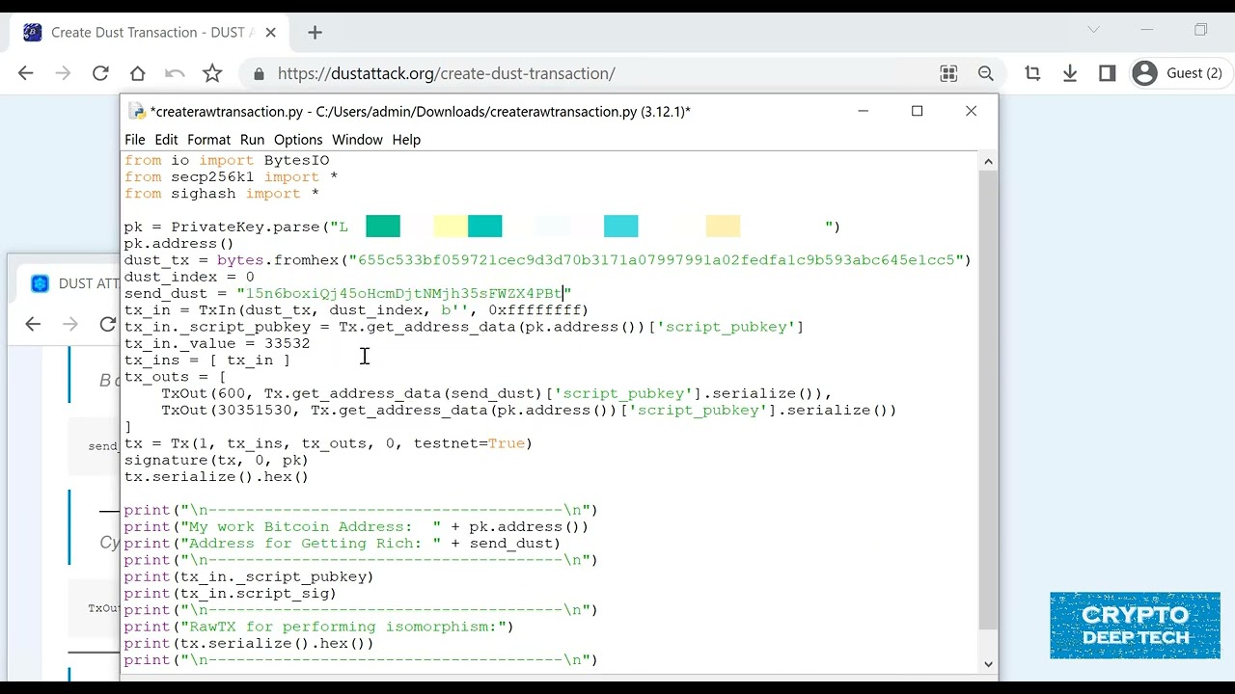Go to the browser home page
Screen dimensions: 1235x694
(137, 73)
